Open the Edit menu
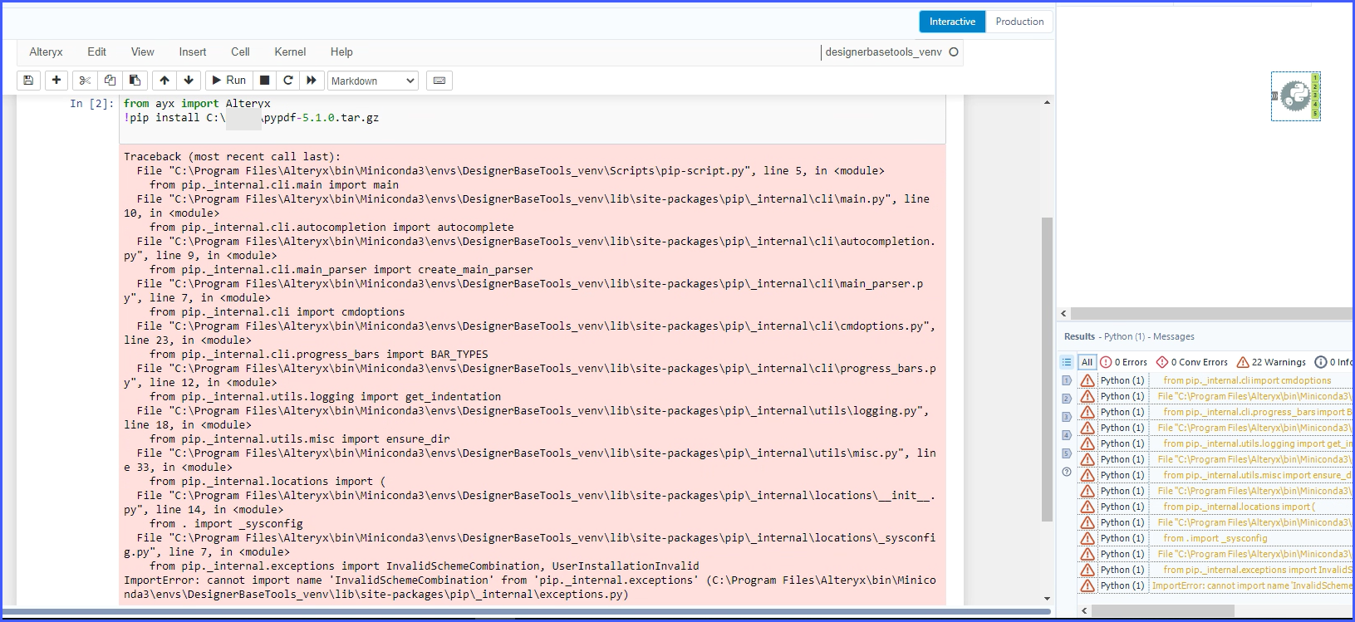 [x=97, y=51]
